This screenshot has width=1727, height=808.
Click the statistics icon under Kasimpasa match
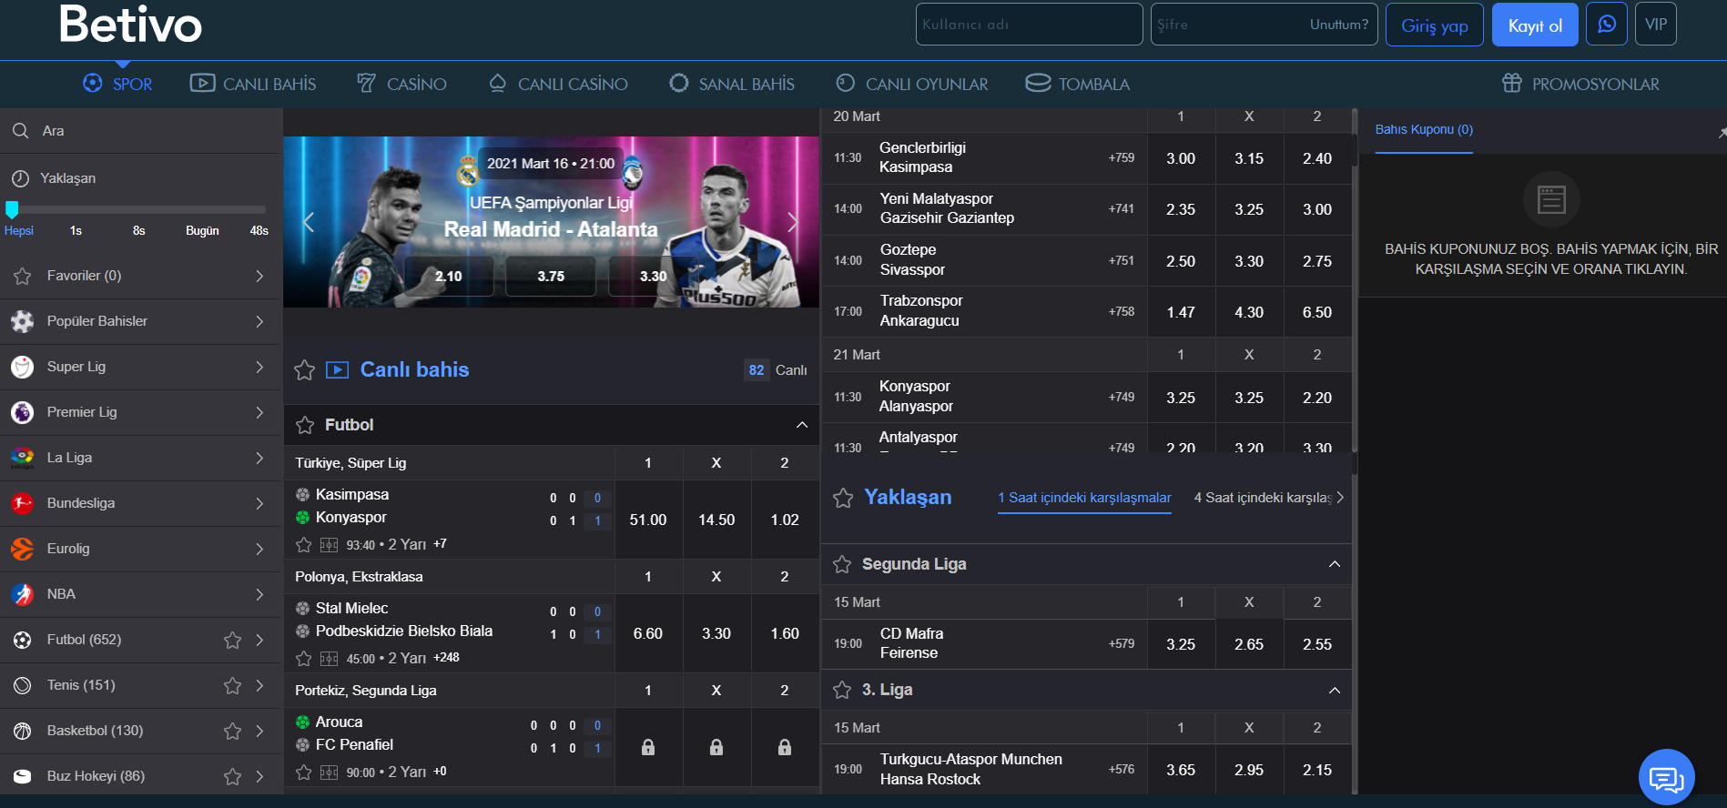(329, 545)
